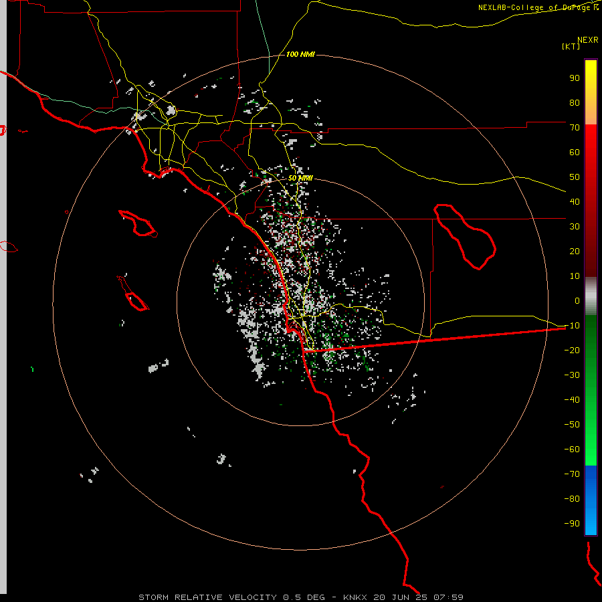
Task: Click the NEXR label above color scale
Action: point(587,40)
